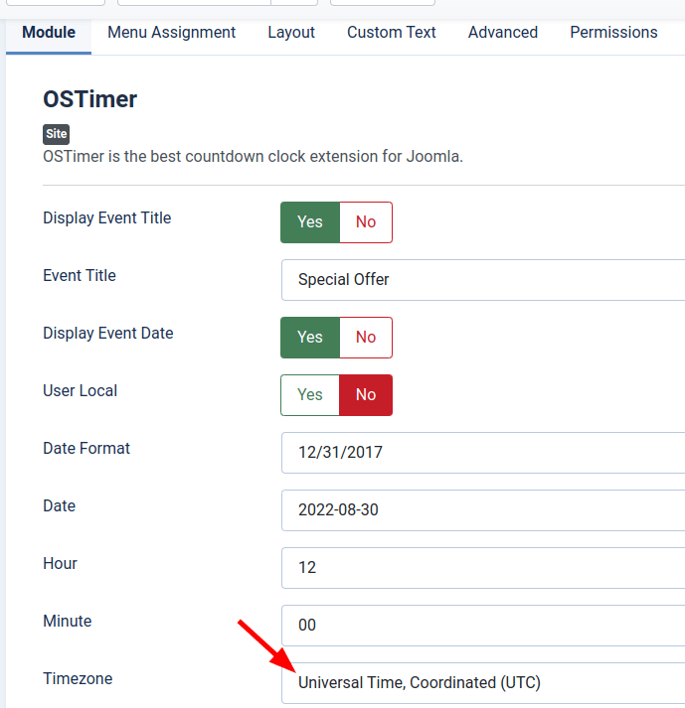Click the User Local label

click(x=80, y=391)
